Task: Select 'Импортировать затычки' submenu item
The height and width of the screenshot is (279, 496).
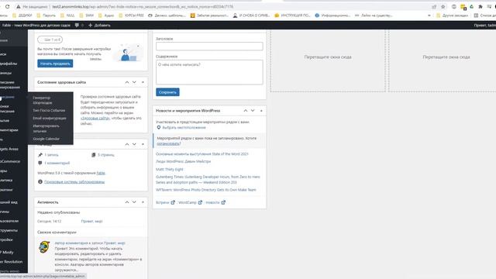Action: (x=46, y=129)
